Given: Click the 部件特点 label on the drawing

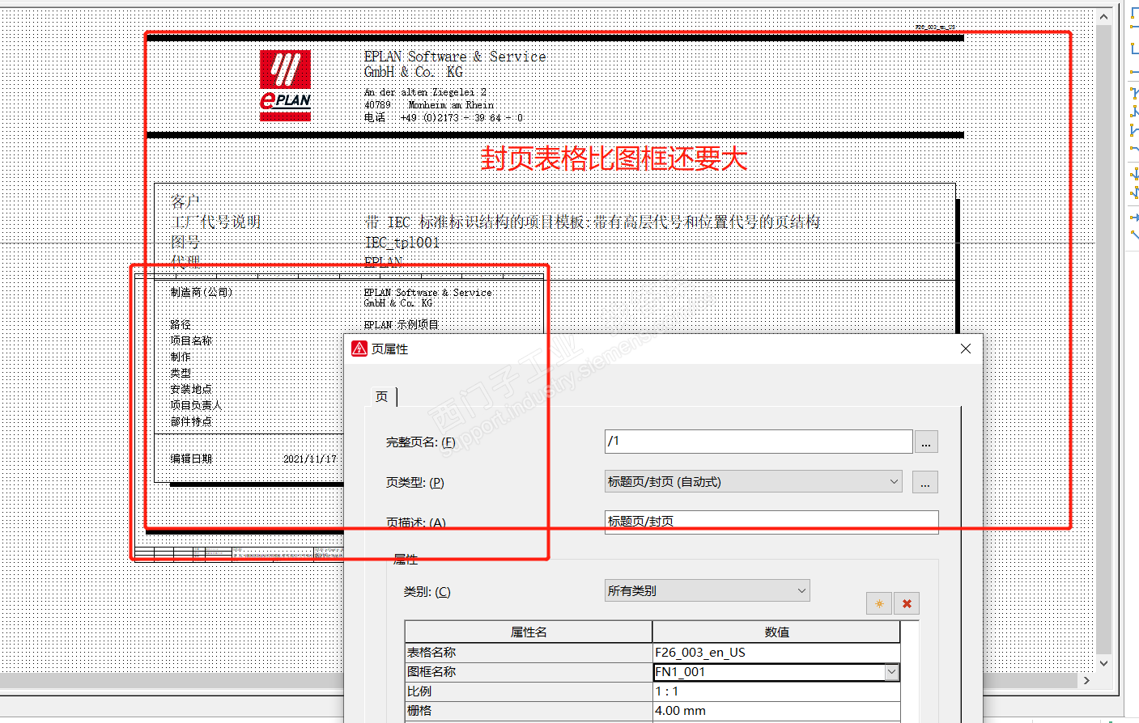Looking at the screenshot, I should point(191,421).
